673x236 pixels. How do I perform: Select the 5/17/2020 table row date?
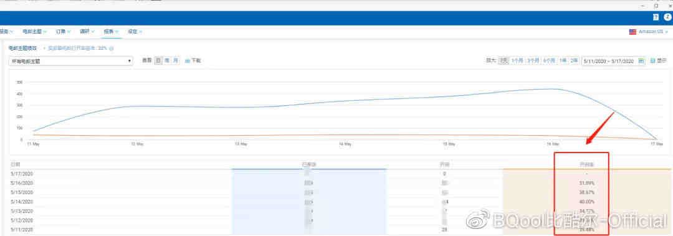click(21, 174)
